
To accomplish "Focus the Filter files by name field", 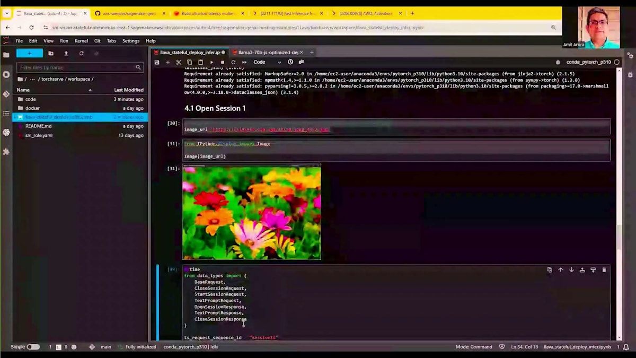I will (79, 67).
